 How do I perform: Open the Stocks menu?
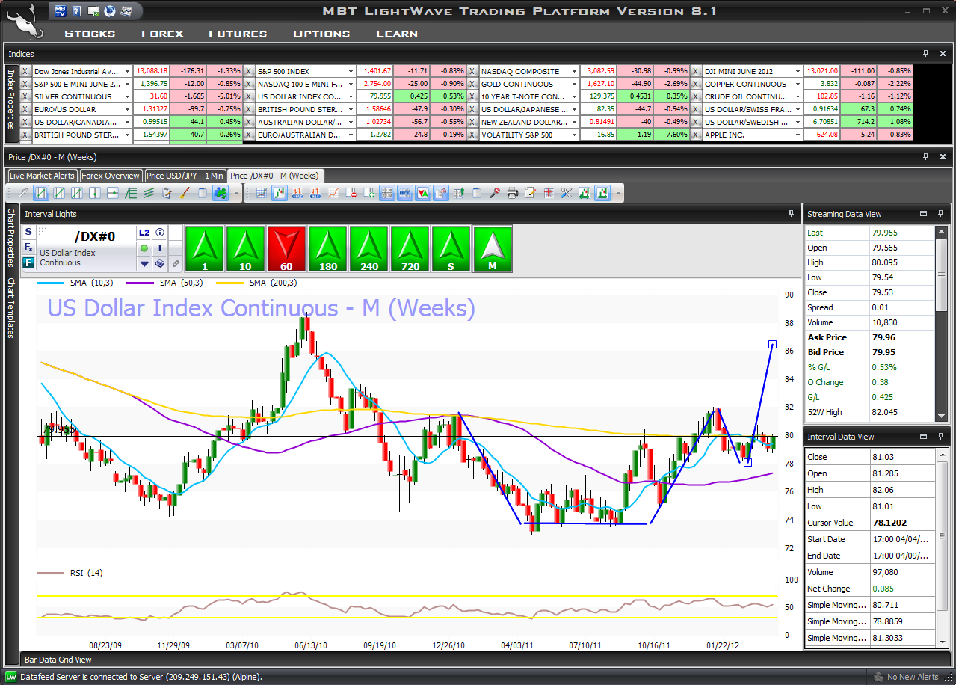(x=90, y=33)
